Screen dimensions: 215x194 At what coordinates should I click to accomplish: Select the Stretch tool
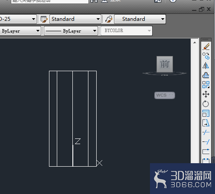coord(206,123)
